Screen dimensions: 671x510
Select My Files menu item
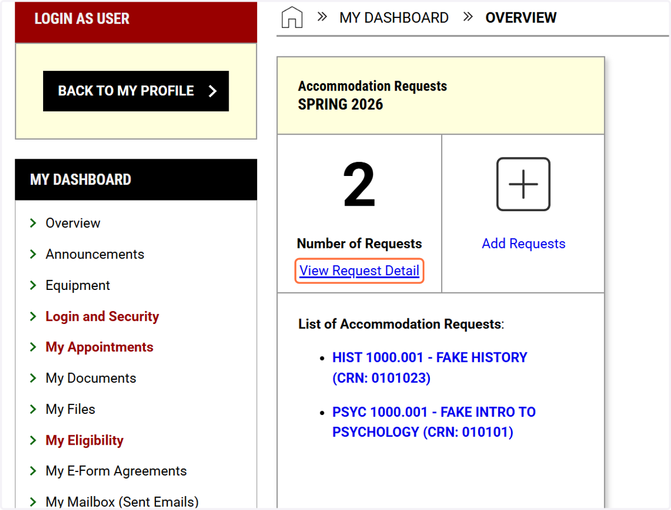click(70, 409)
